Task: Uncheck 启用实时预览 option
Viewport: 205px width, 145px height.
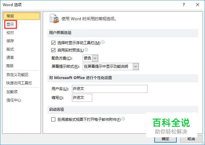Action: pyautogui.click(x=53, y=50)
